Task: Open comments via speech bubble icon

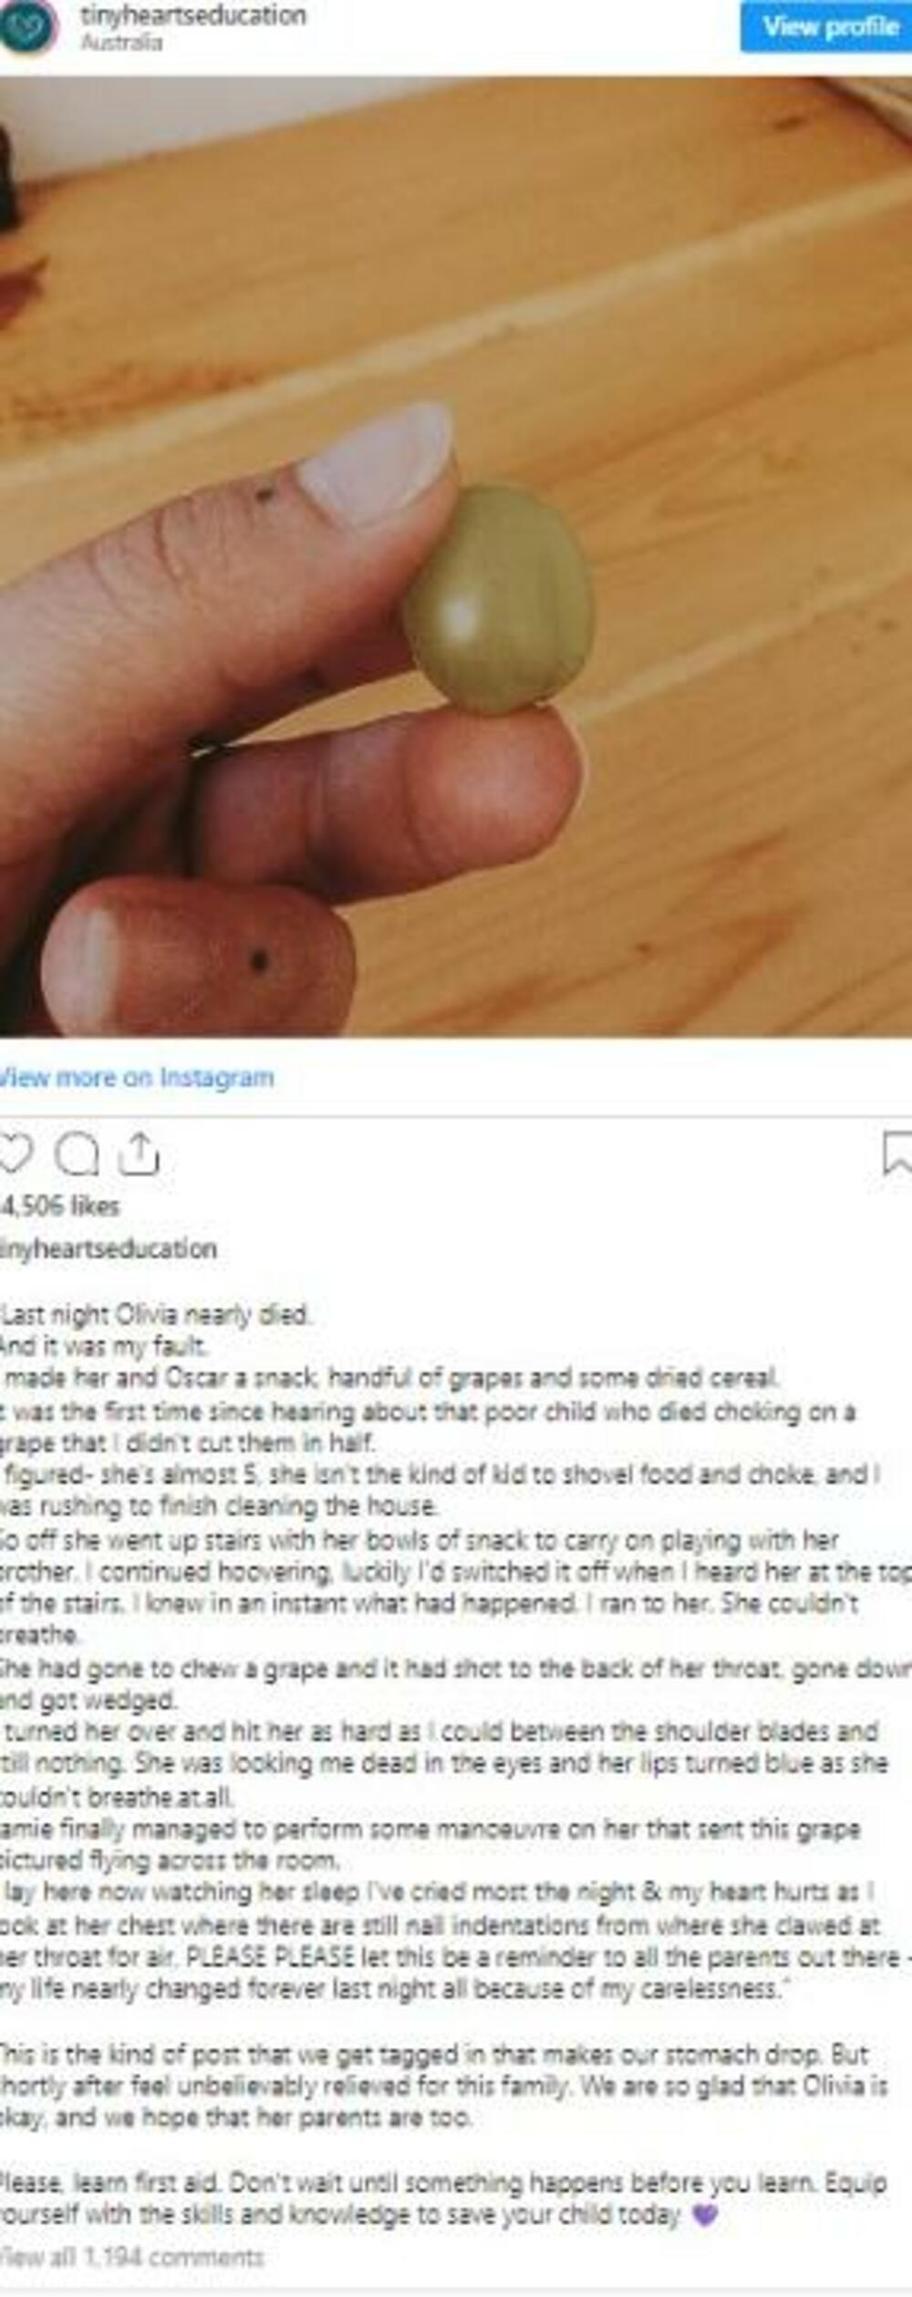Action: click(77, 1154)
